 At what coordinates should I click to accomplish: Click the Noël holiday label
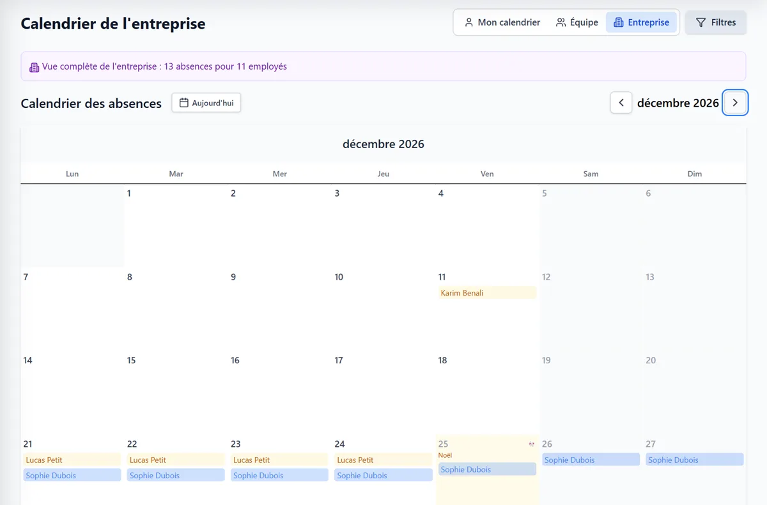tap(445, 455)
